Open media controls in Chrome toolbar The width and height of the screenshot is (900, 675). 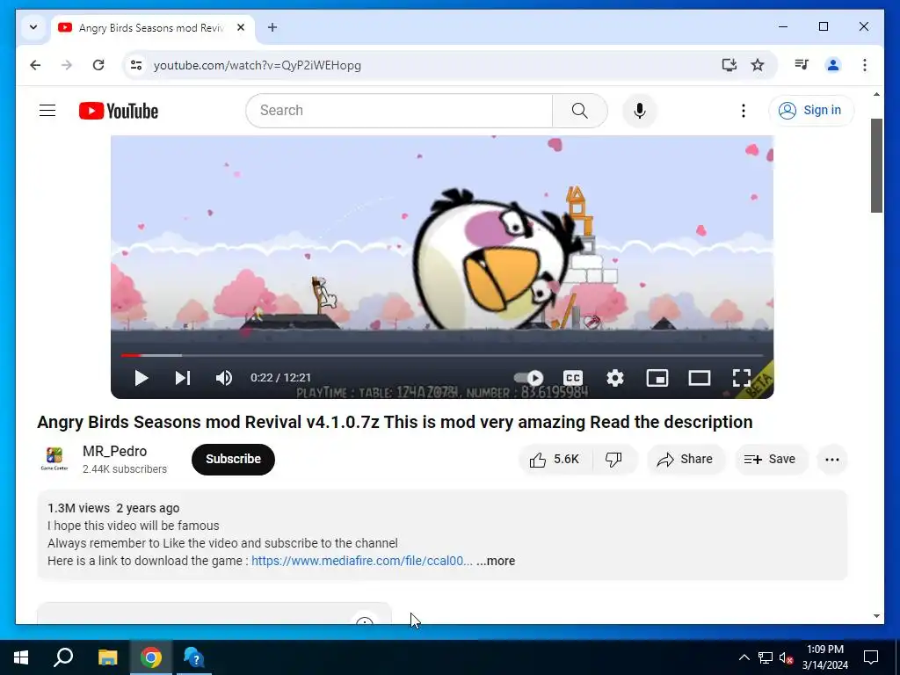tap(802, 65)
